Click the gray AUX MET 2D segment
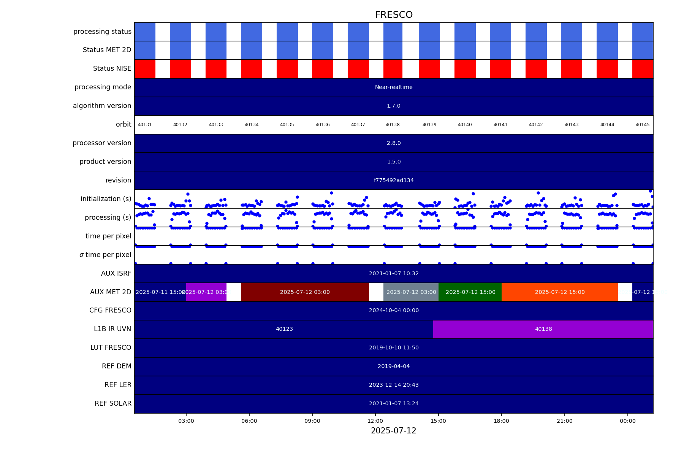 point(411,292)
